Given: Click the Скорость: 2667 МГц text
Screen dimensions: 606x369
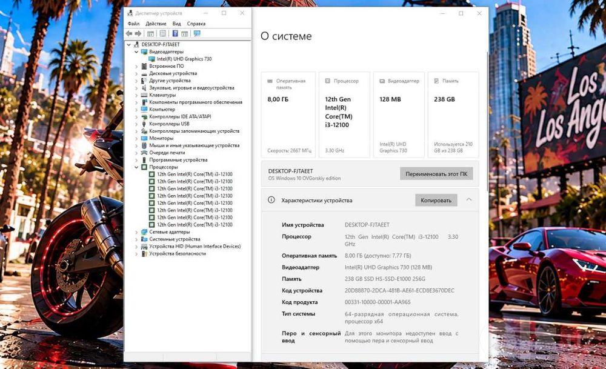Looking at the screenshot, I should [289, 151].
